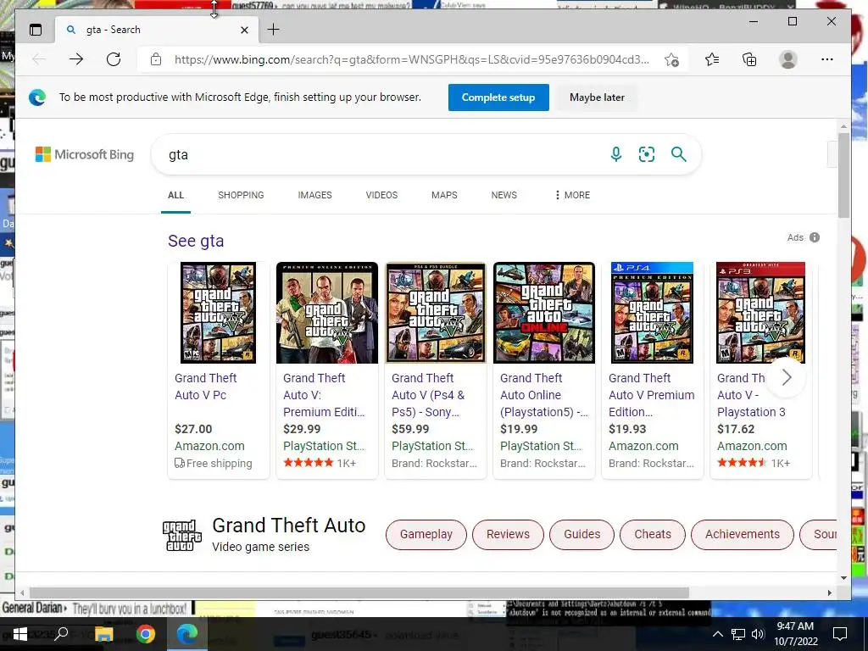
Task: Open Grand Theft Auto V Pc cover image
Action: point(218,313)
